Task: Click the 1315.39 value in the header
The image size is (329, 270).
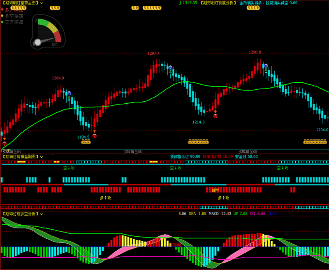Action: pyautogui.click(x=190, y=3)
